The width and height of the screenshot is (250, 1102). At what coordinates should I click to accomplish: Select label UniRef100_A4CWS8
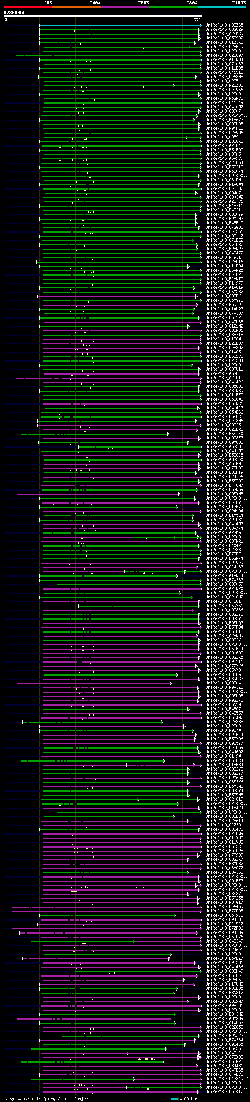224,322
